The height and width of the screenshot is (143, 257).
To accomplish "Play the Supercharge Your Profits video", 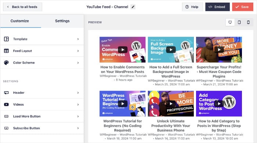I will [x=219, y=50].
